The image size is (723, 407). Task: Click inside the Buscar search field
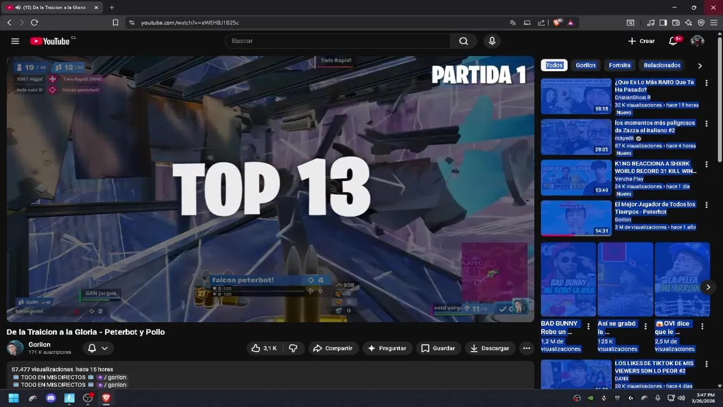click(338, 41)
